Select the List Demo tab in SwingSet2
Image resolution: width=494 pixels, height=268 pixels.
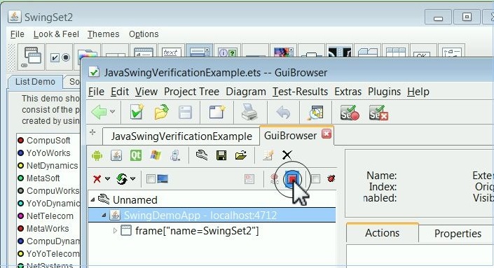coord(35,82)
